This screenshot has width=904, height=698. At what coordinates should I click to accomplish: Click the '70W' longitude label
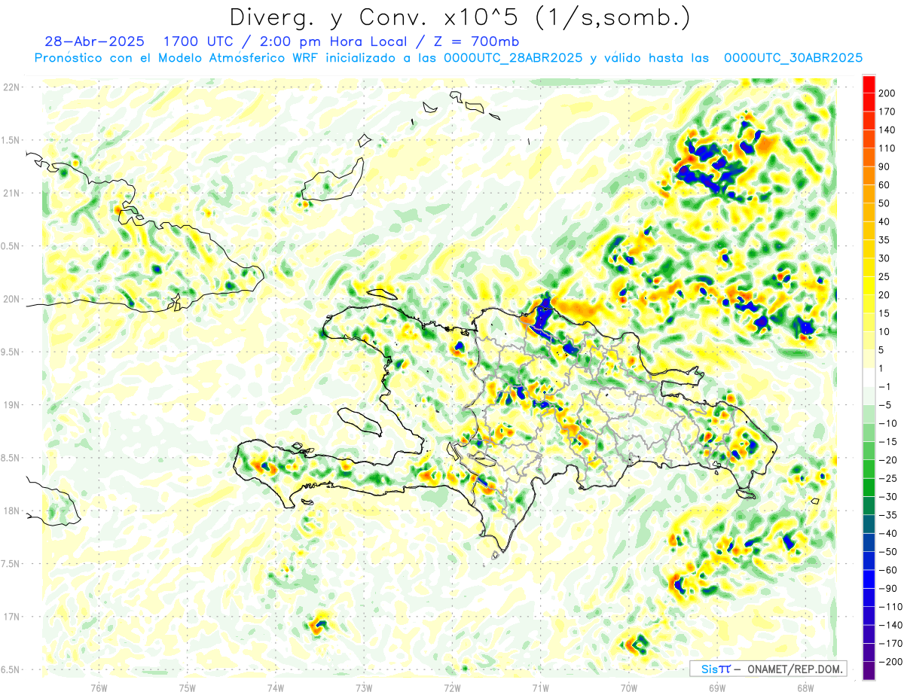click(x=629, y=687)
